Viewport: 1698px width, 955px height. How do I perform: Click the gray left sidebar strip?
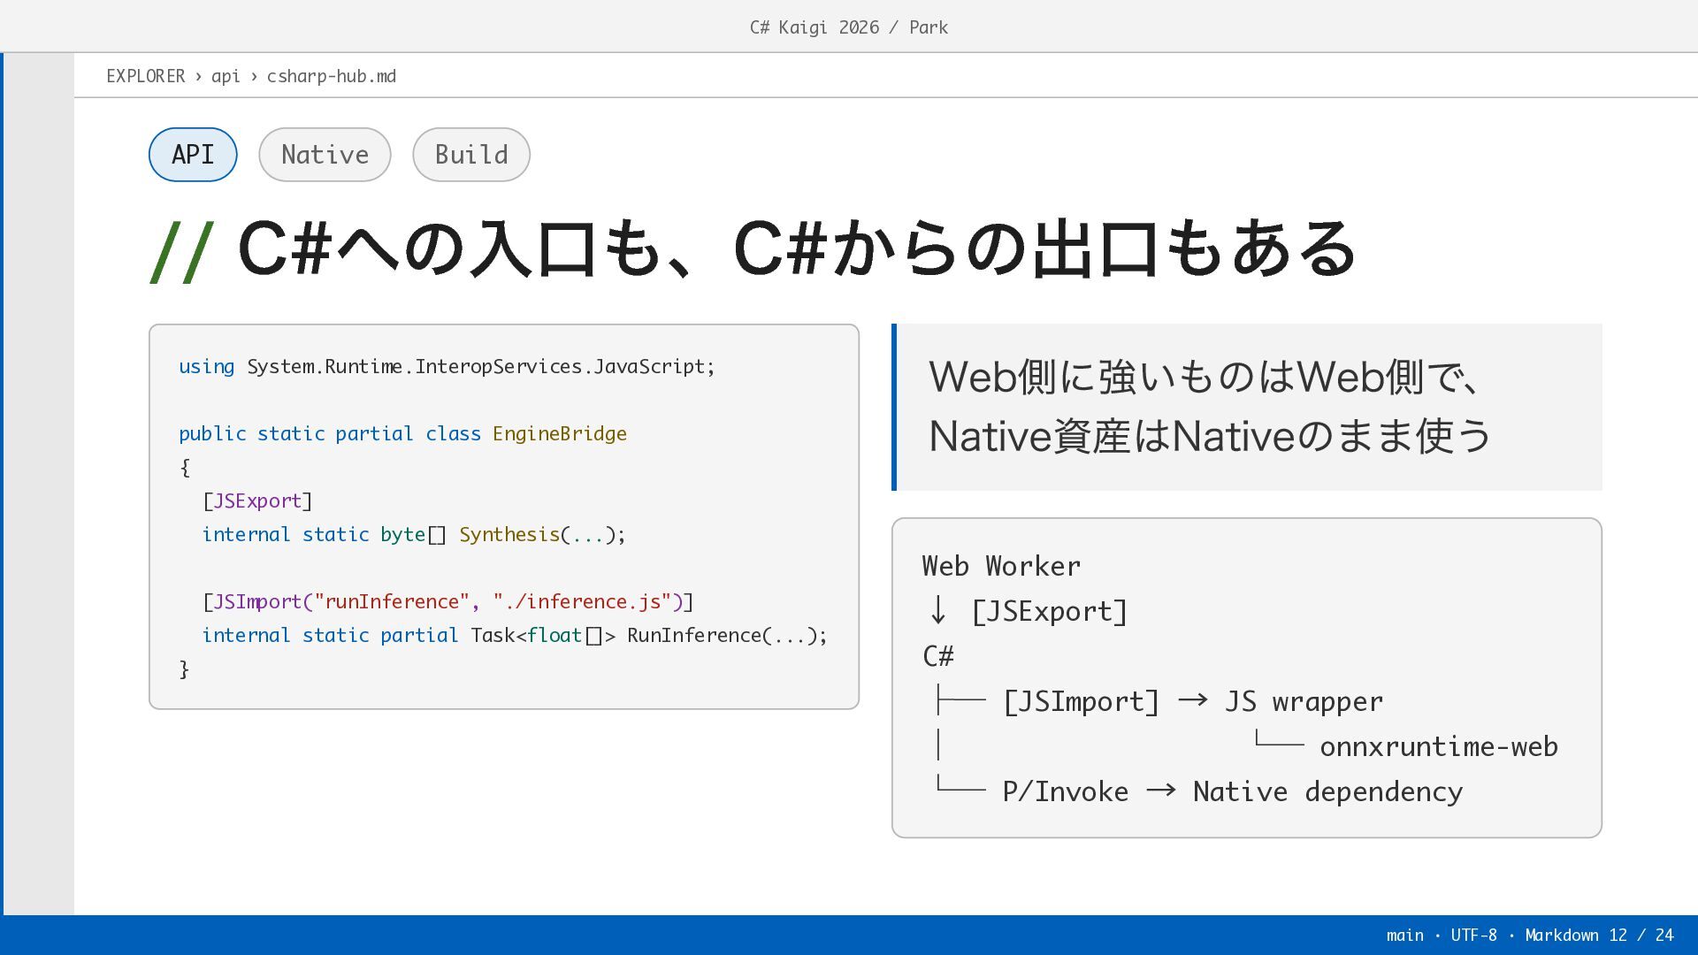pyautogui.click(x=39, y=484)
